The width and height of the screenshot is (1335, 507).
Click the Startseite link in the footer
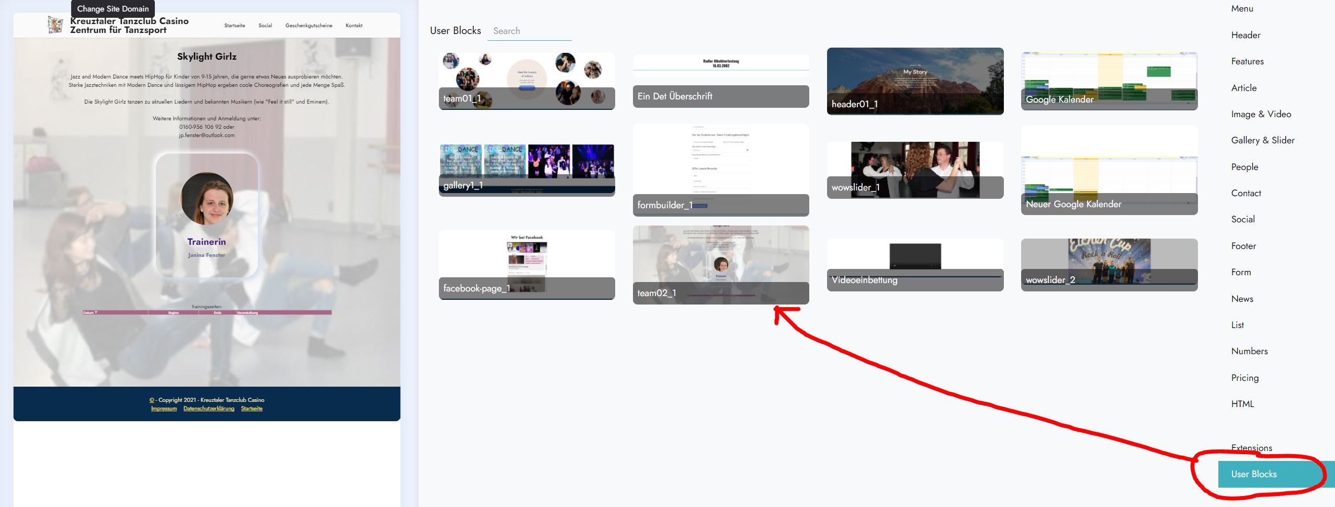[252, 409]
